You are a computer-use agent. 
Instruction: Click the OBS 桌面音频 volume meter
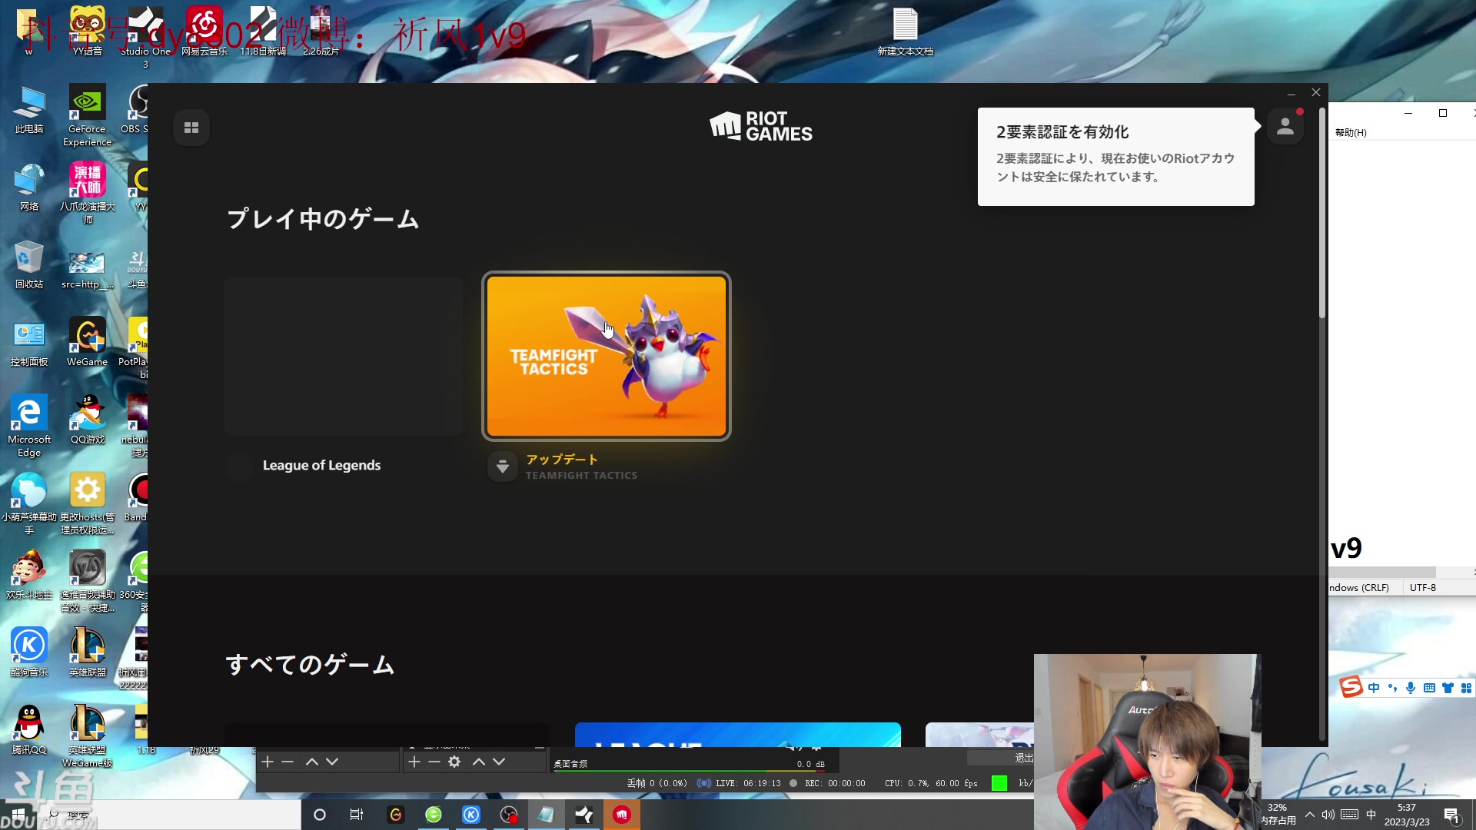coord(689,771)
